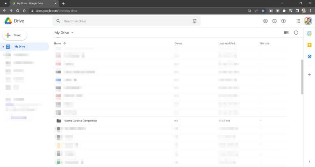Switch to grid layout view
315x167 pixels.
tap(286, 33)
